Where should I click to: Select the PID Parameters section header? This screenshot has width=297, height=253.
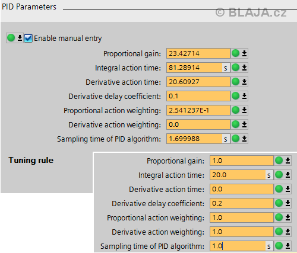tap(29, 7)
